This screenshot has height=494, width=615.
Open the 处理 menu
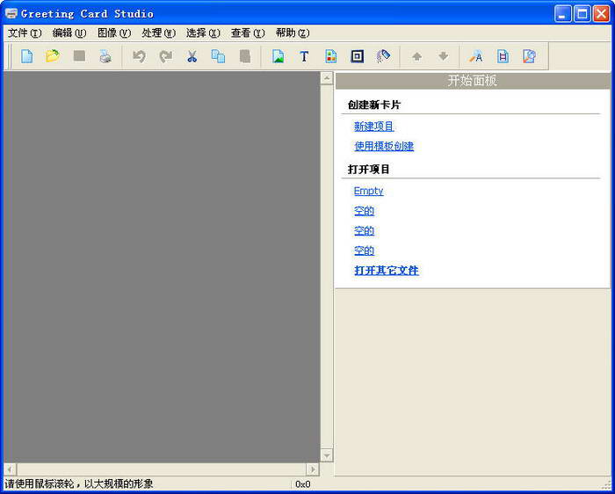[x=158, y=33]
